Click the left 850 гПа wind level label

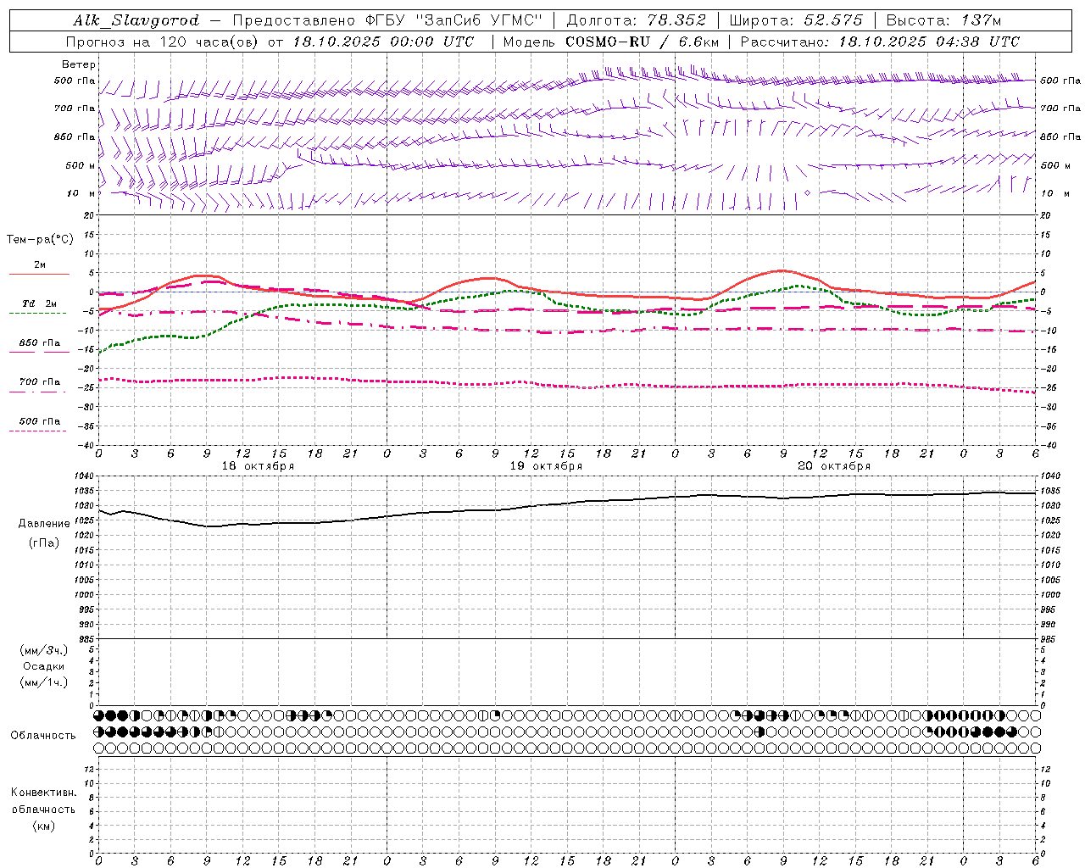point(75,136)
